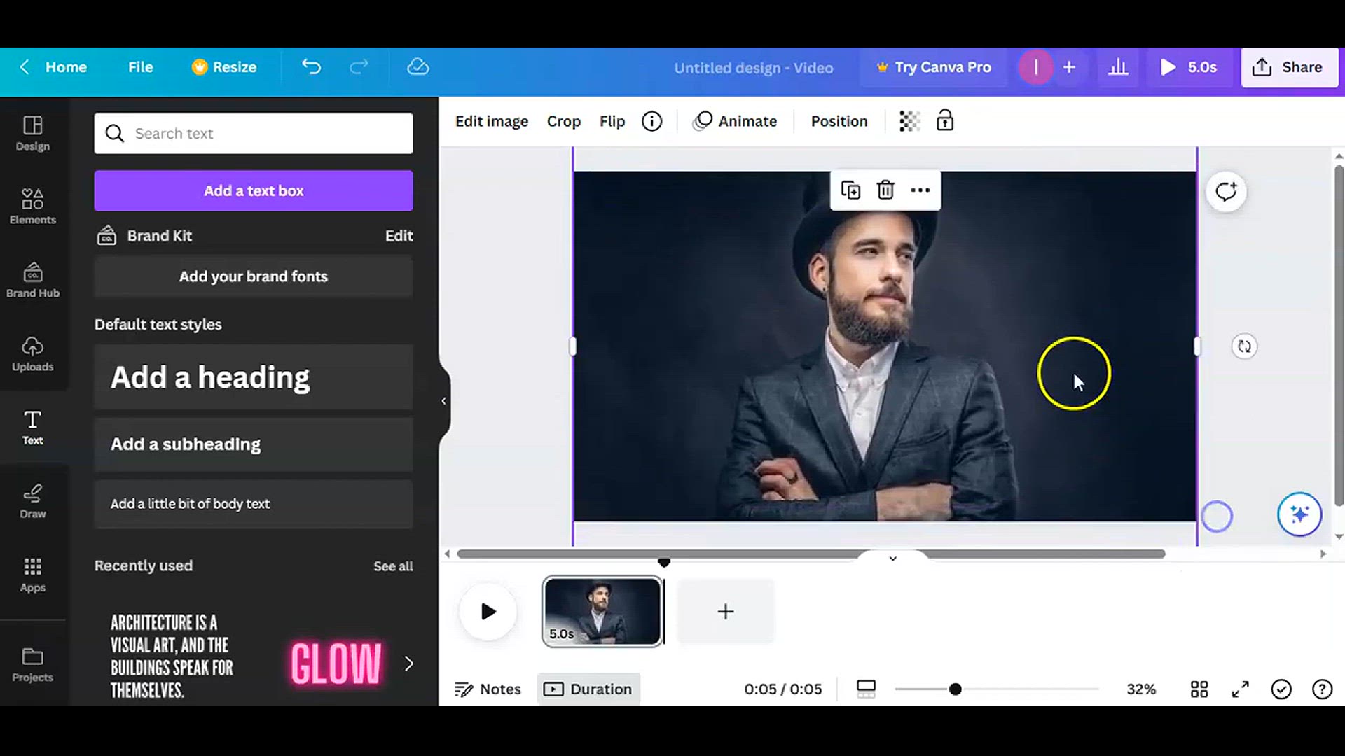Viewport: 1345px width, 756px height.
Task: Open the Apps panel
Action: 33,575
